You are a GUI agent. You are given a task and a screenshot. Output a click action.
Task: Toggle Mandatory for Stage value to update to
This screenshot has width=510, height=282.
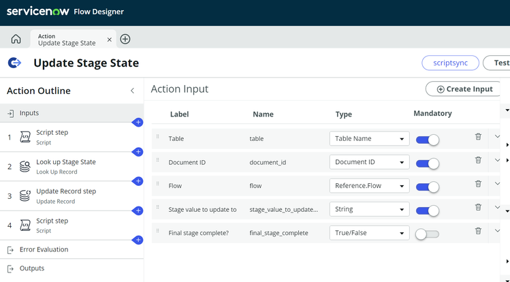tap(428, 210)
